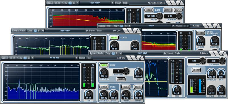Toggle the green Hum Enable button
Viewport: 228px width, 104px height.
(x=104, y=65)
